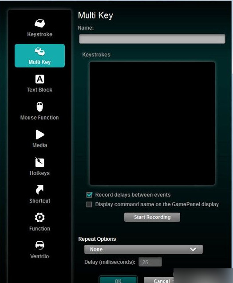Select the Function gear icon
Viewport: 233px width, 283px height.
[x=39, y=217]
